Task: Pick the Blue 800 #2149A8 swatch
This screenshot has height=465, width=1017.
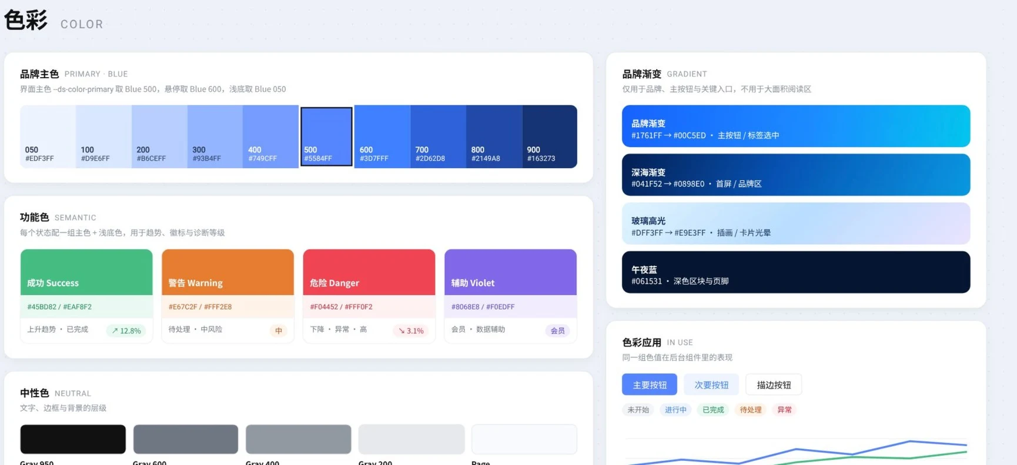Action: [x=494, y=136]
